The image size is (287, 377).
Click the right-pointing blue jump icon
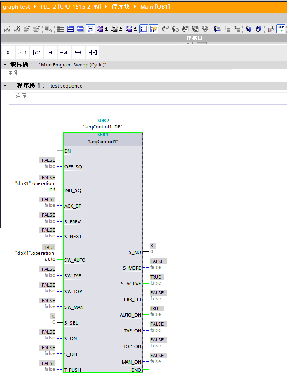[259, 29]
